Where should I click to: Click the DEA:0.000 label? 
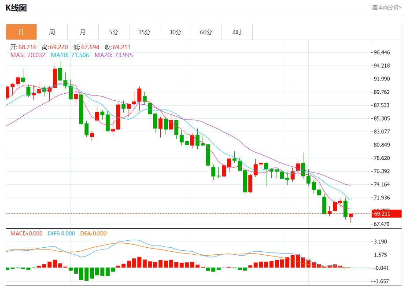(x=93, y=234)
